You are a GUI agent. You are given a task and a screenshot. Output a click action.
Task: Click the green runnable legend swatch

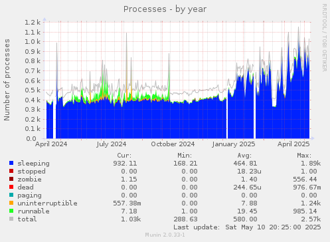coord(11,211)
